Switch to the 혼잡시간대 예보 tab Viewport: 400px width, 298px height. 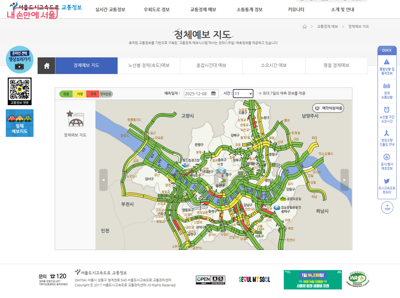pyautogui.click(x=211, y=66)
